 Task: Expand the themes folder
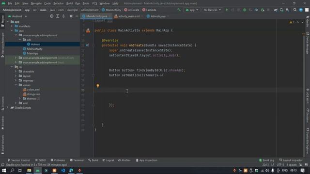[x=20, y=99]
